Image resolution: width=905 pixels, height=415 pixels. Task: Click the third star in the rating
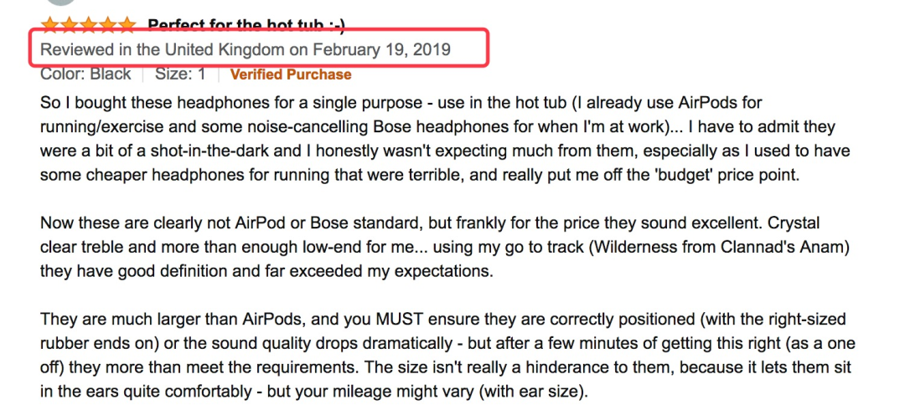88,24
